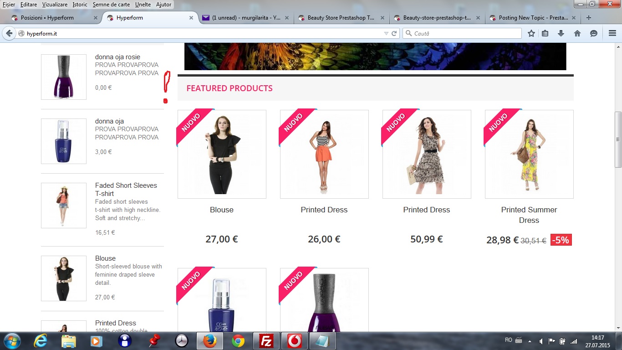The height and width of the screenshot is (350, 622).
Task: Launch Internet Explorer from the taskbar
Action: click(41, 341)
